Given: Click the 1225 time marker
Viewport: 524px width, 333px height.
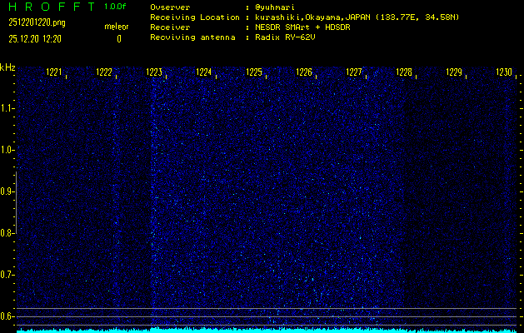Looking at the screenshot, I should tap(254, 72).
